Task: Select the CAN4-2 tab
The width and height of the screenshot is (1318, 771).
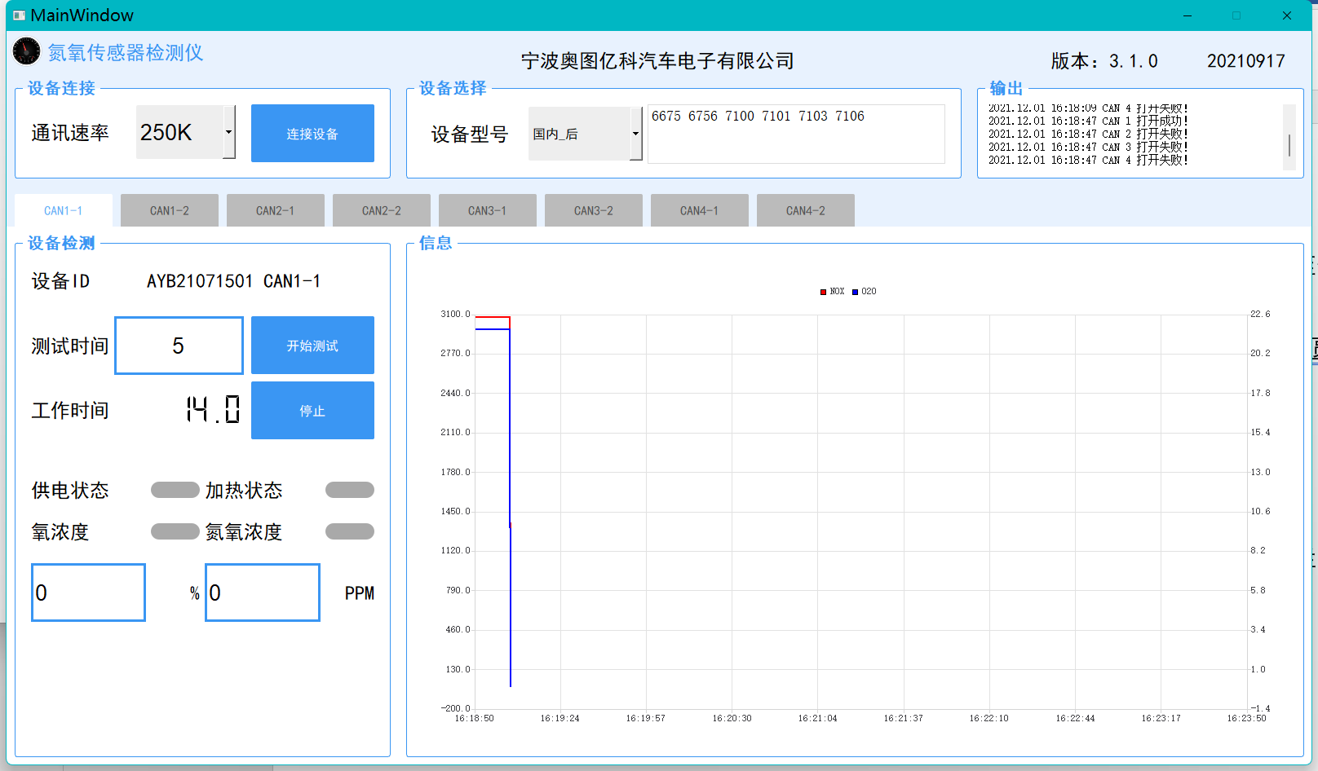Action: pyautogui.click(x=806, y=210)
